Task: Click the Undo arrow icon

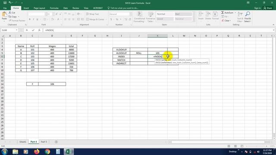Action: click(x=10, y=3)
